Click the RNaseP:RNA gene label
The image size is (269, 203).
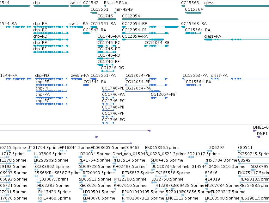pyautogui.click(x=116, y=3)
